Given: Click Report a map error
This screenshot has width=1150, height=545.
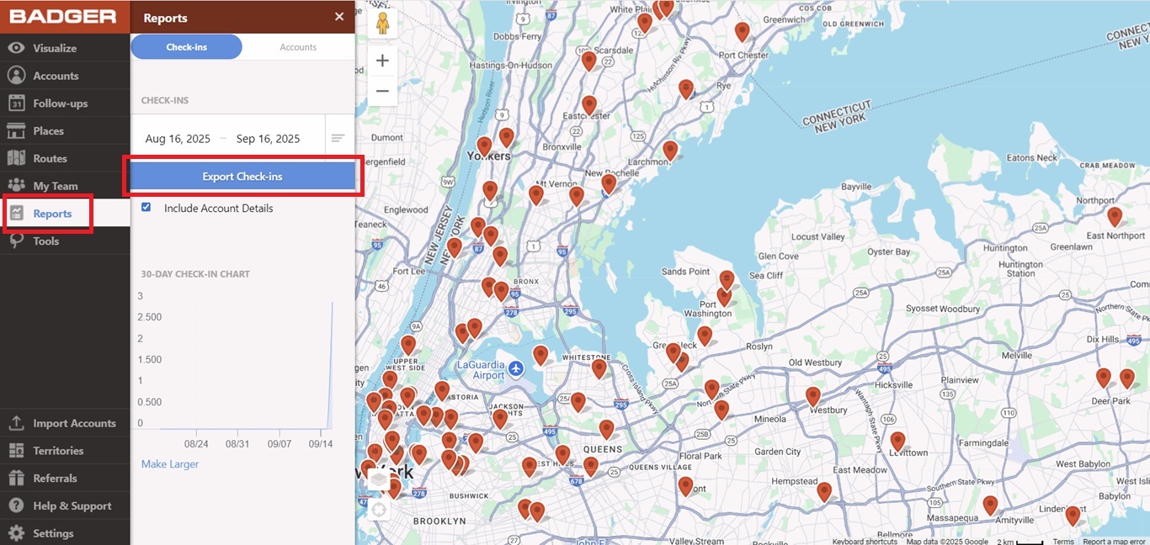Looking at the screenshot, I should (1114, 541).
